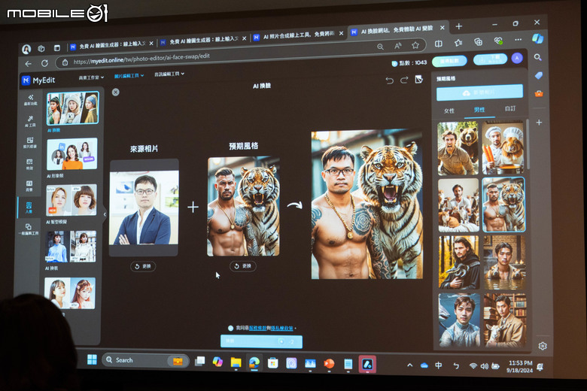
Task: Open Copilot in Edge sidebar
Action: click(537, 38)
